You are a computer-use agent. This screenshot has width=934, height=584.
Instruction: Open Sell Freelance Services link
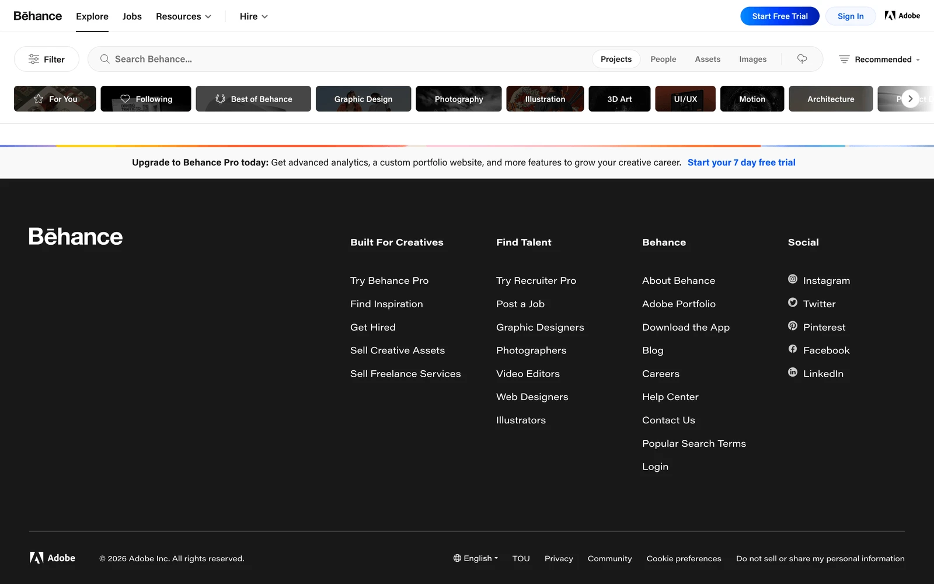[406, 374]
